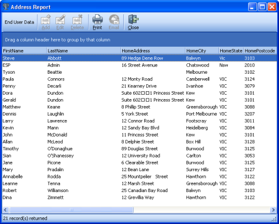Click the Edit record icon
Screen dimensions: 279x224
coord(61,19)
